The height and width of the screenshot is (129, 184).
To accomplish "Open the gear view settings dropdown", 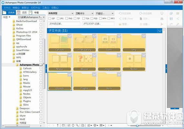I will coord(96,125).
